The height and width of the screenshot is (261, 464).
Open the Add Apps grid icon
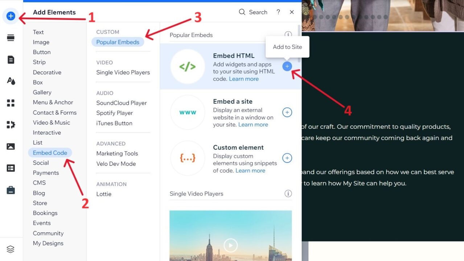[x=11, y=103]
